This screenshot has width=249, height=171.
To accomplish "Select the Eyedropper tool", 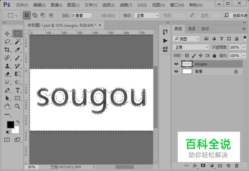I will [x=18, y=50].
